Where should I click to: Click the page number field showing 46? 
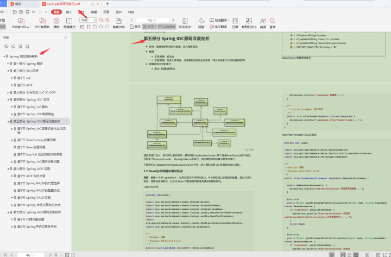point(153,20)
